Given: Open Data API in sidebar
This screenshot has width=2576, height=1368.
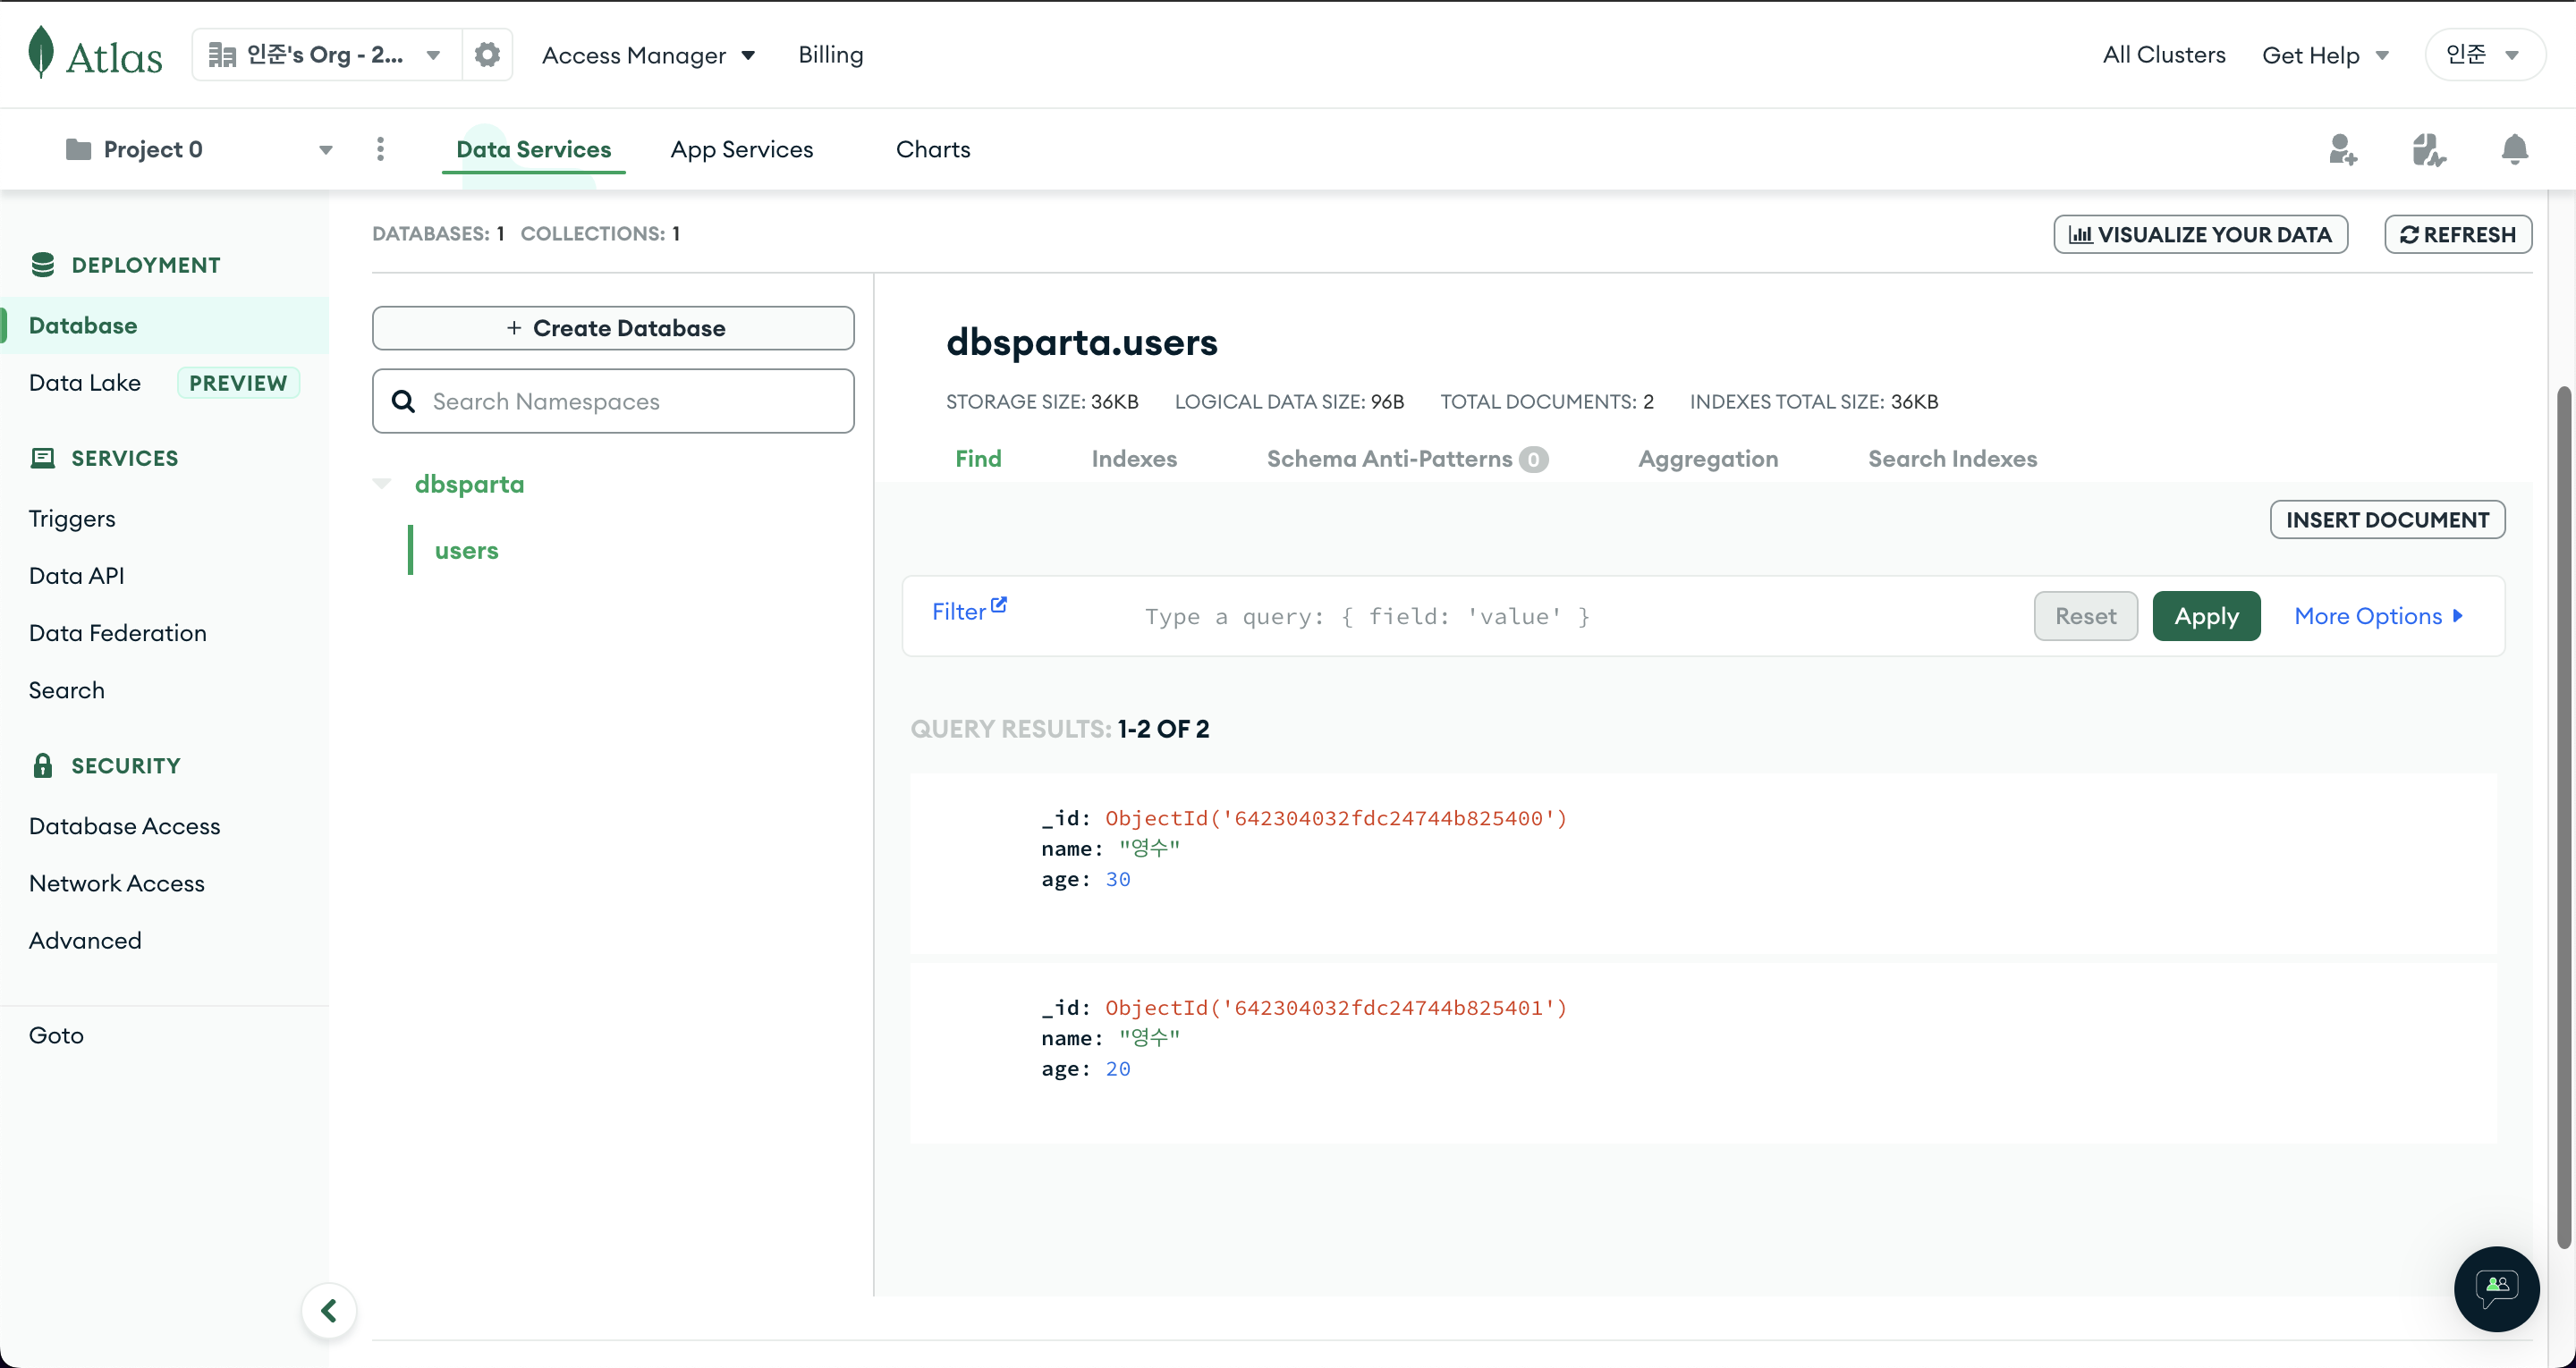Looking at the screenshot, I should pos(77,575).
